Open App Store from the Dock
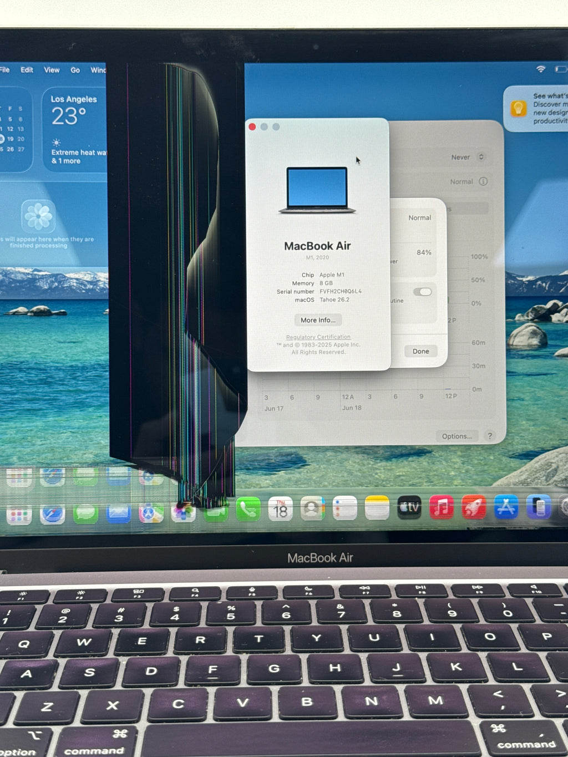This screenshot has height=757, width=568. [x=506, y=507]
